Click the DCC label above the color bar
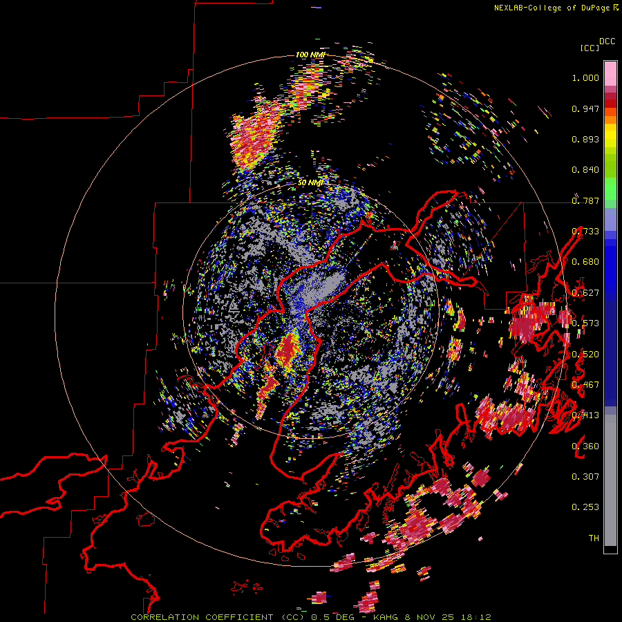 click(607, 41)
